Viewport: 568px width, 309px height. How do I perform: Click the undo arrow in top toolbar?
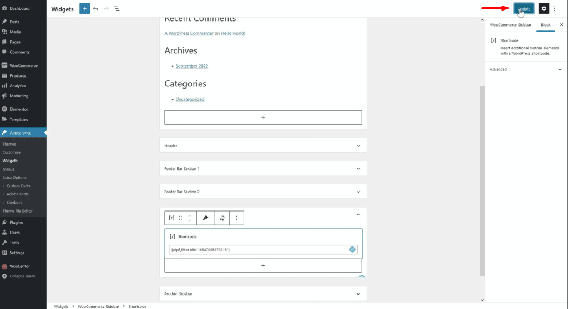pos(95,9)
